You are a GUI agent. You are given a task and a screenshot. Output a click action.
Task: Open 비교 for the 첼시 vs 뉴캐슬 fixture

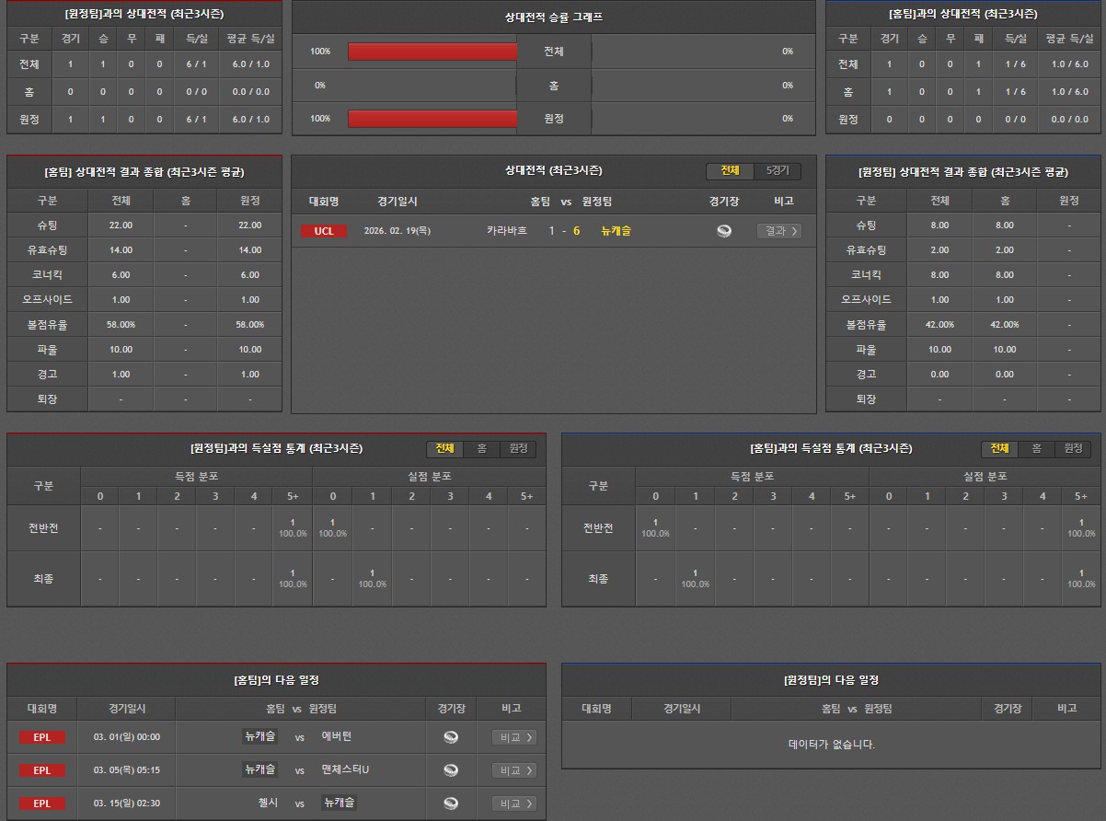tap(513, 804)
